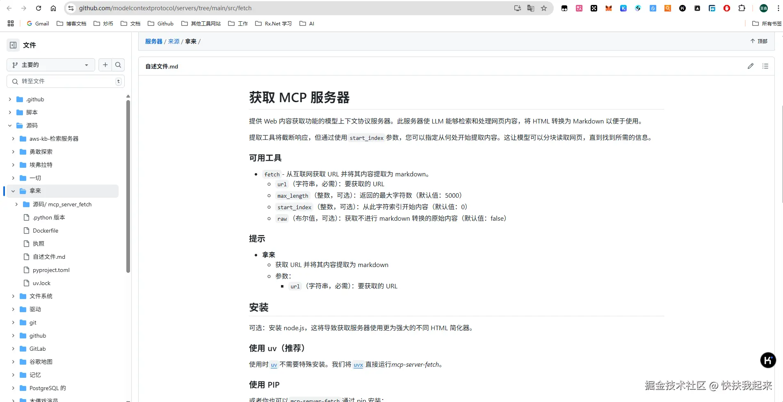Open the red stop-hand ad blocker extension
783x402 pixels.
(727, 8)
